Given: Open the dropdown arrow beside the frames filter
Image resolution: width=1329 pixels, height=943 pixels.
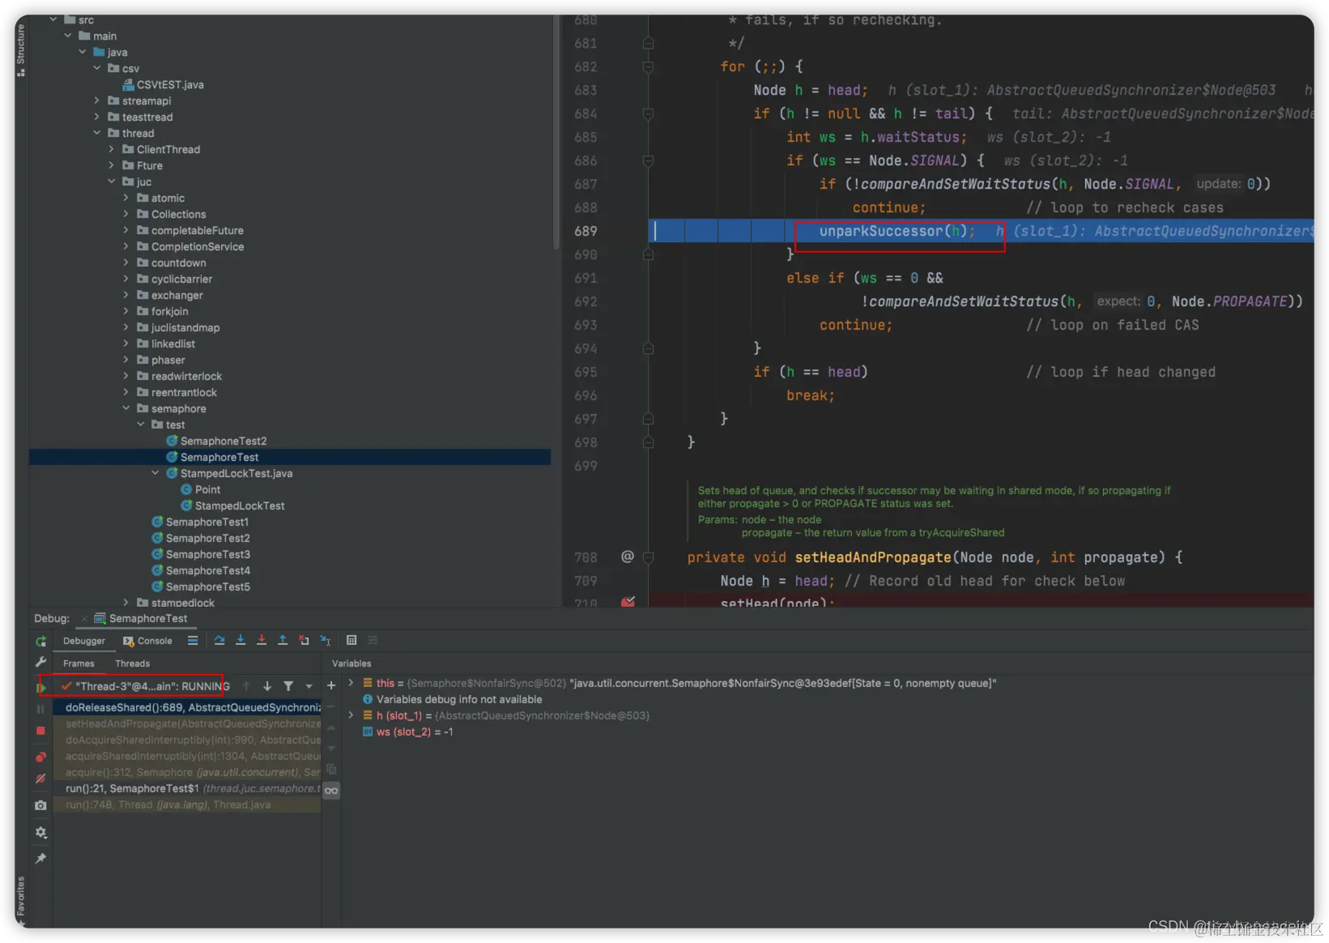Looking at the screenshot, I should (309, 686).
